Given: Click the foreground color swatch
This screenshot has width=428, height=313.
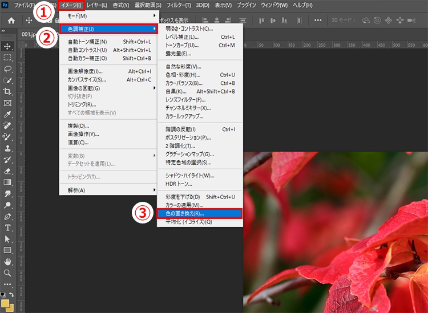Looking at the screenshot, I should 5,303.
